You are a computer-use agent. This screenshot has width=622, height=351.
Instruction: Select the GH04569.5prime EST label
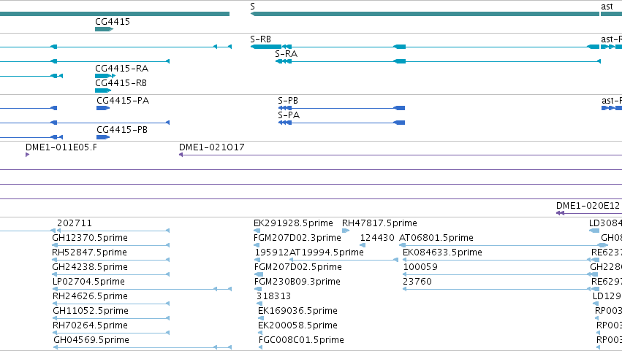(x=91, y=339)
